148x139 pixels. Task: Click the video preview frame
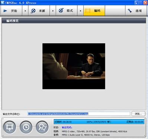tap(74, 66)
